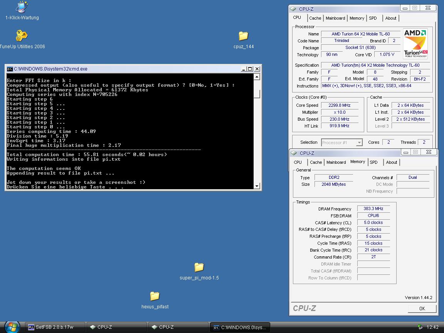The image size is (444, 333).
Task: Click the Bus Speed value 230.0 MHz
Action: 339,119
